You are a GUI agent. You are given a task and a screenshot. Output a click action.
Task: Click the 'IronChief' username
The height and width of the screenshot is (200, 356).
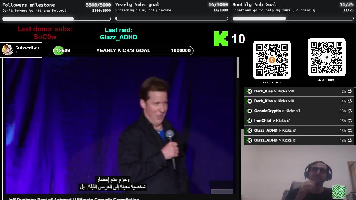(x=263, y=121)
